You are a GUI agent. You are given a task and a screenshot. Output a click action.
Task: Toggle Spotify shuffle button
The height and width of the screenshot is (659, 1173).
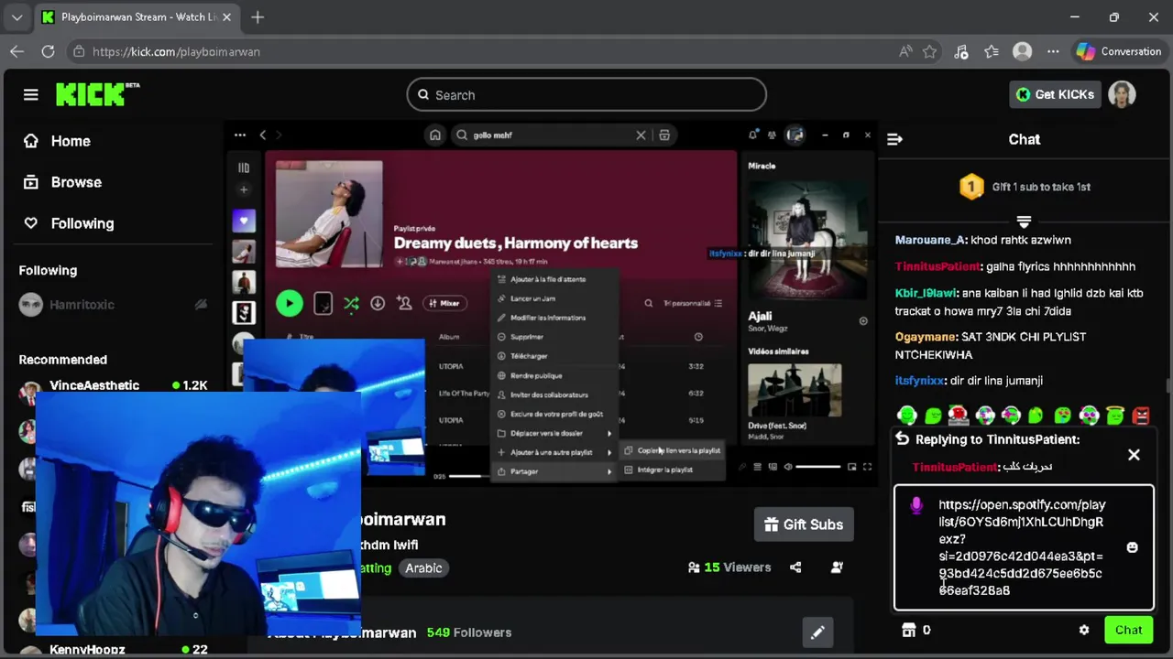pyautogui.click(x=351, y=303)
